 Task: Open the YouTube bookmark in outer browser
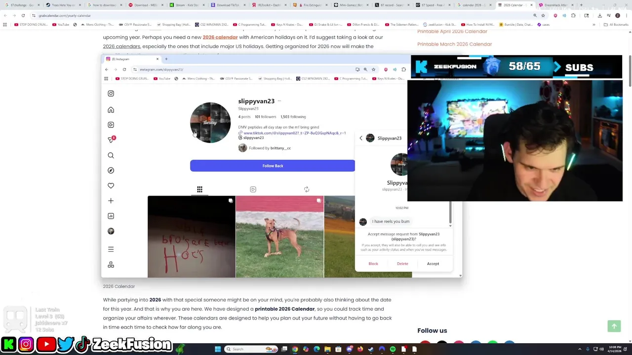(61, 24)
